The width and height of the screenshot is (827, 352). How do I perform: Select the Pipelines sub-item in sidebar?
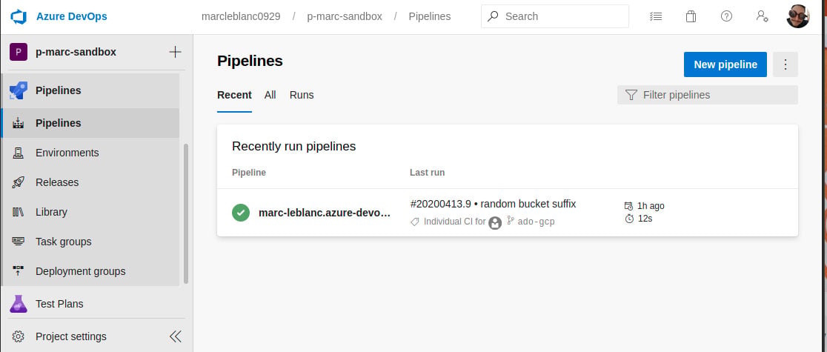tap(90, 123)
